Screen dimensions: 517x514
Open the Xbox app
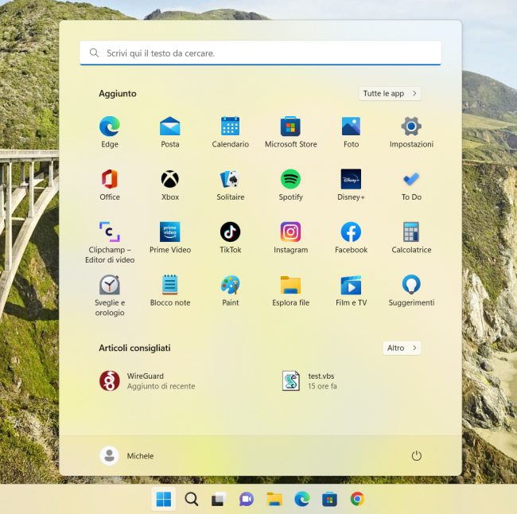pos(169,185)
